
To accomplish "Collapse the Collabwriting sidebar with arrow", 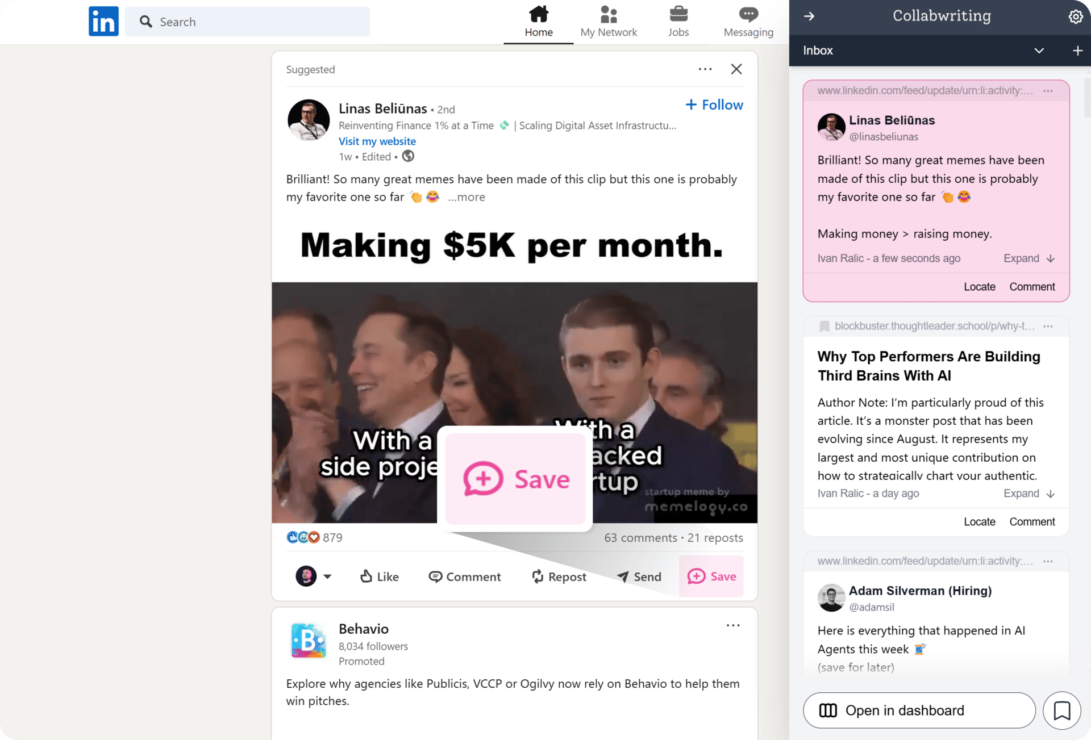I will click(809, 16).
